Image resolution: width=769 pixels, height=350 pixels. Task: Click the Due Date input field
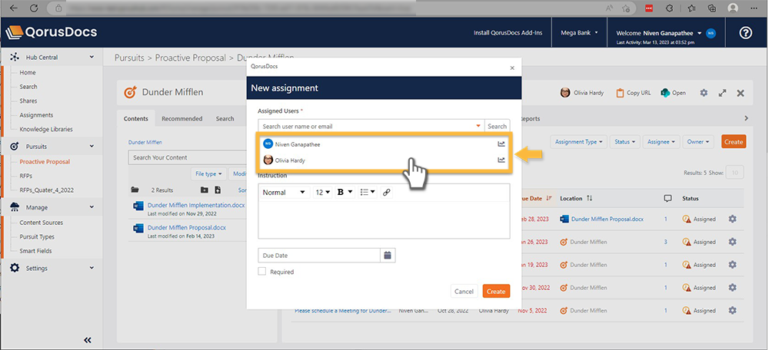click(319, 255)
